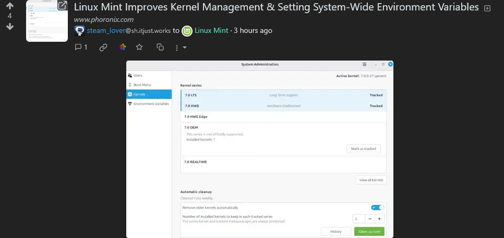Image resolution: width=504 pixels, height=238 pixels.
Task: Click the kernels-to-keep number field
Action: pyautogui.click(x=359, y=219)
